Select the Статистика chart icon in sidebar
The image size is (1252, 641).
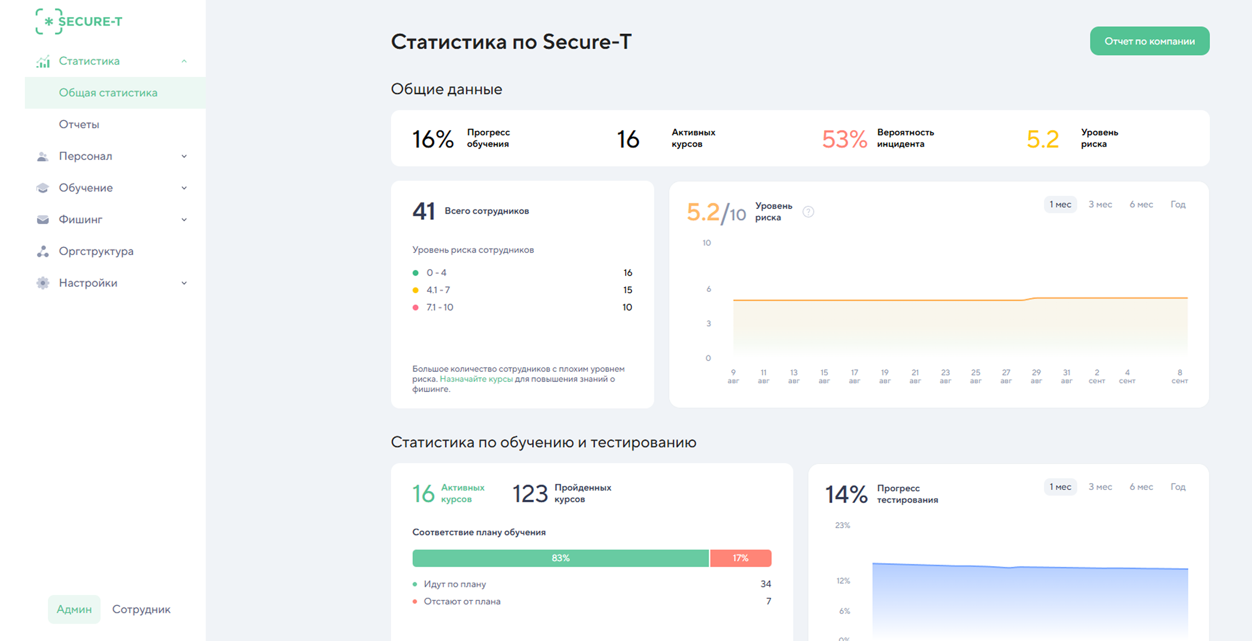point(43,61)
